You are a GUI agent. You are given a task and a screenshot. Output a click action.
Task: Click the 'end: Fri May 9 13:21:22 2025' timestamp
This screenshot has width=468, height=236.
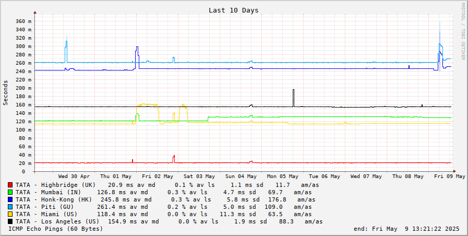pos(406,229)
